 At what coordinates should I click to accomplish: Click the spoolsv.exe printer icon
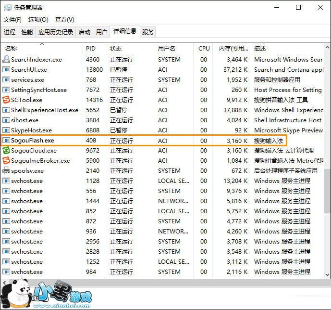(6, 171)
